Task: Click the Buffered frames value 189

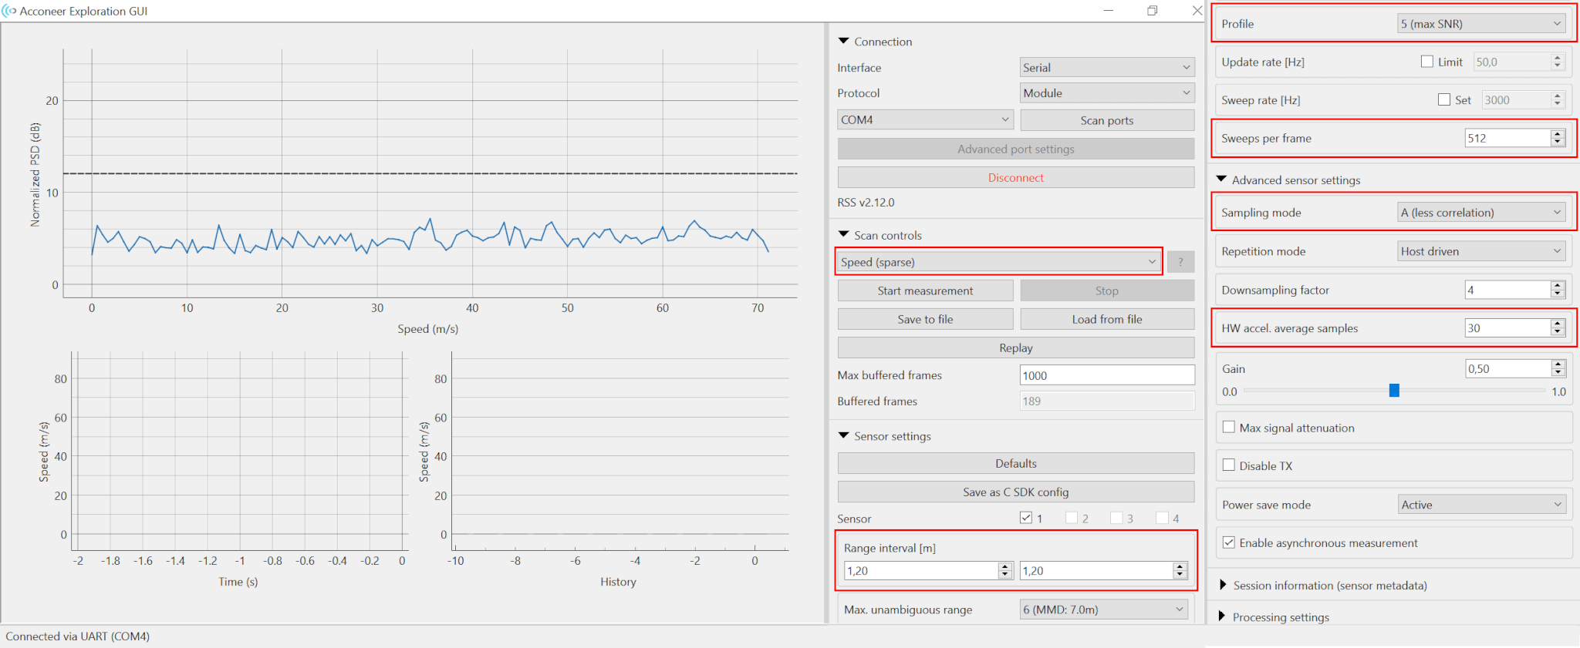Action: [1107, 401]
